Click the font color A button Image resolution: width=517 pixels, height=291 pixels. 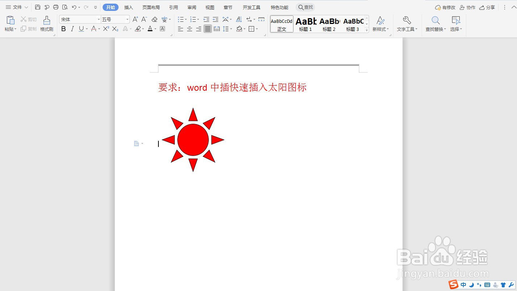coord(150,29)
